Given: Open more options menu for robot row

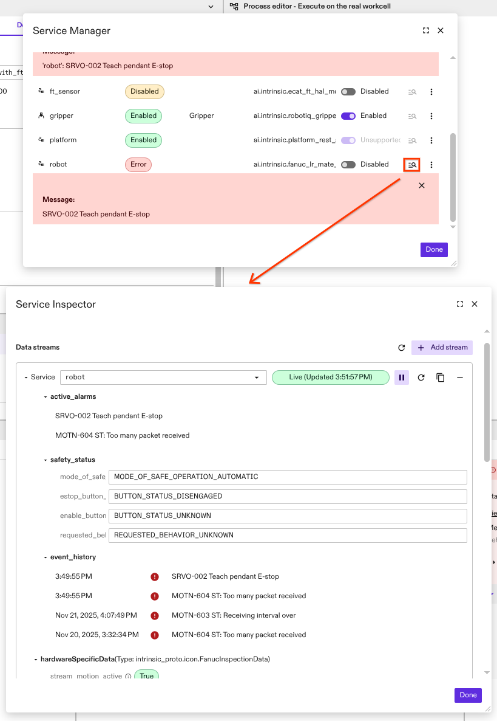Looking at the screenshot, I should [431, 165].
